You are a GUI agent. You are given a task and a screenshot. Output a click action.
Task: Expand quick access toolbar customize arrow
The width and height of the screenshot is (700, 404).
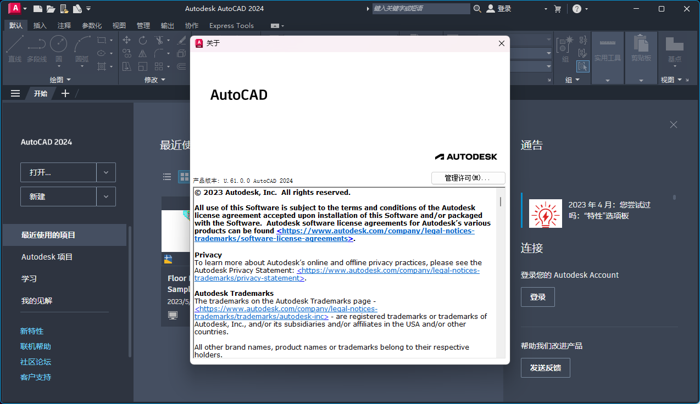pos(89,9)
